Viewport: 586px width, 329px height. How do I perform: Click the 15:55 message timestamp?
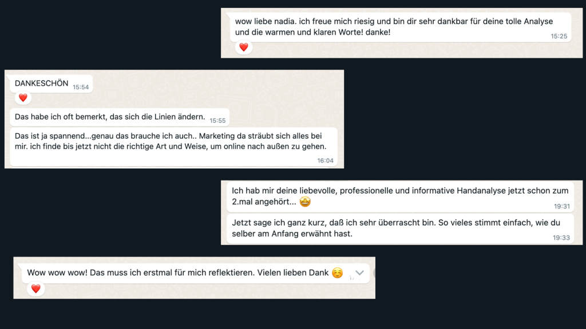(217, 121)
